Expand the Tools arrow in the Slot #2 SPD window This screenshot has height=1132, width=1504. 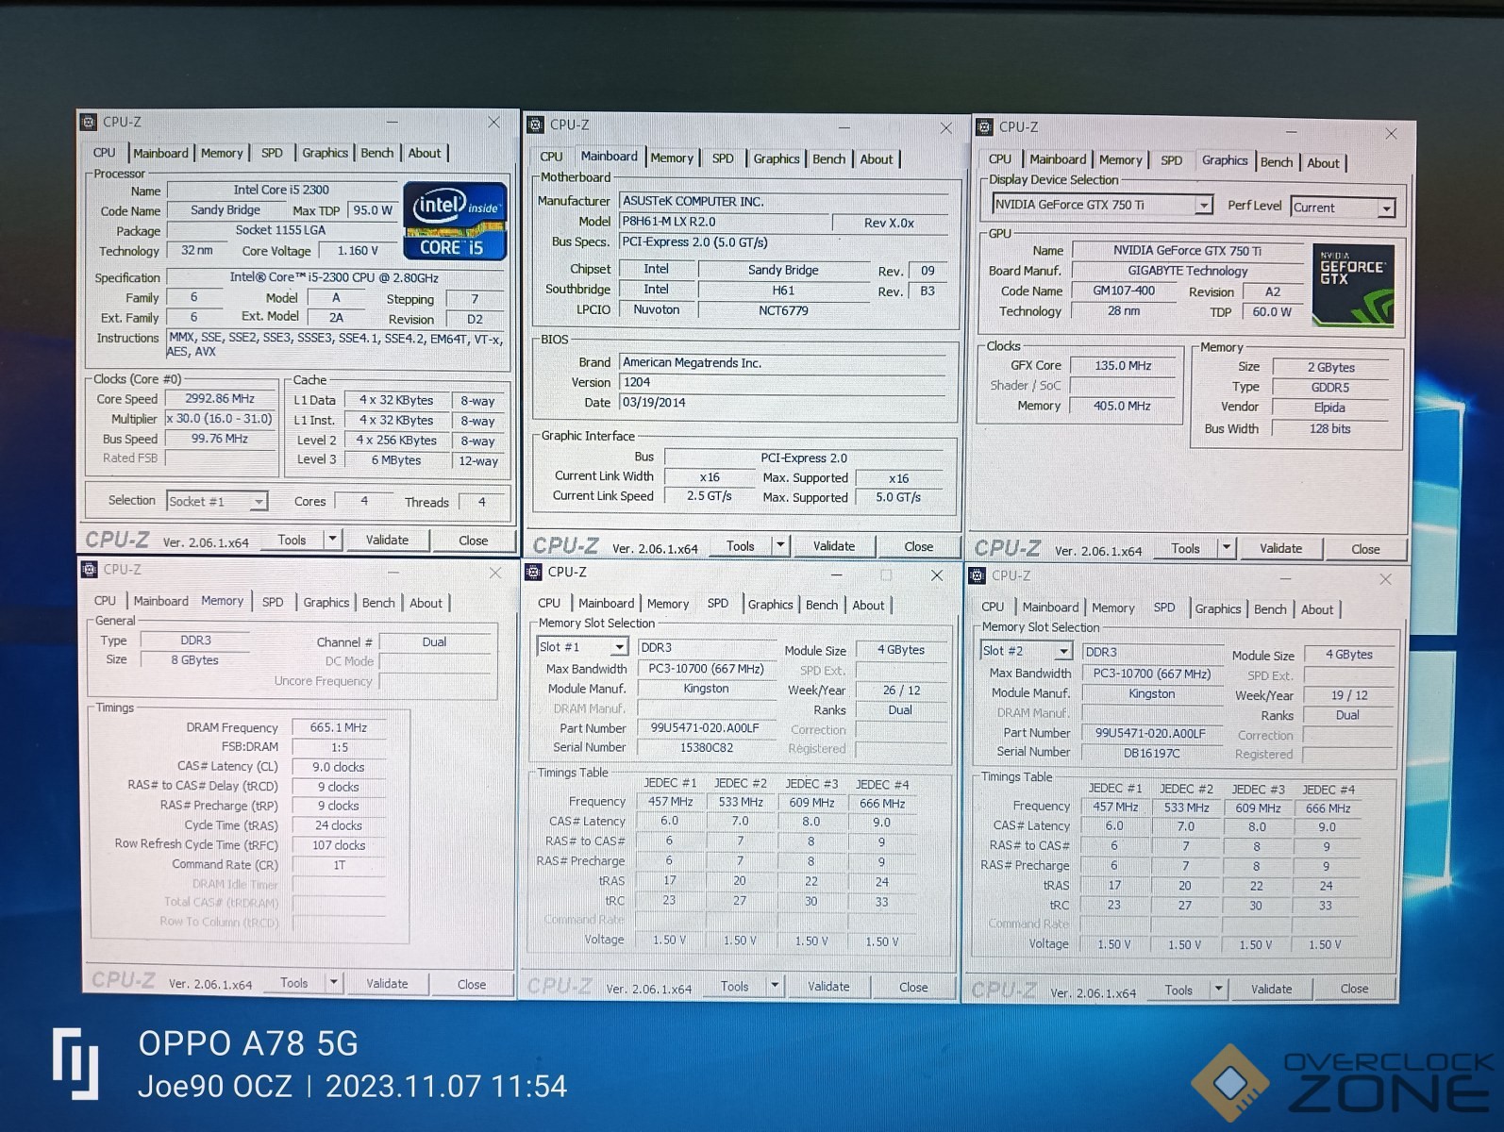pos(1218,990)
